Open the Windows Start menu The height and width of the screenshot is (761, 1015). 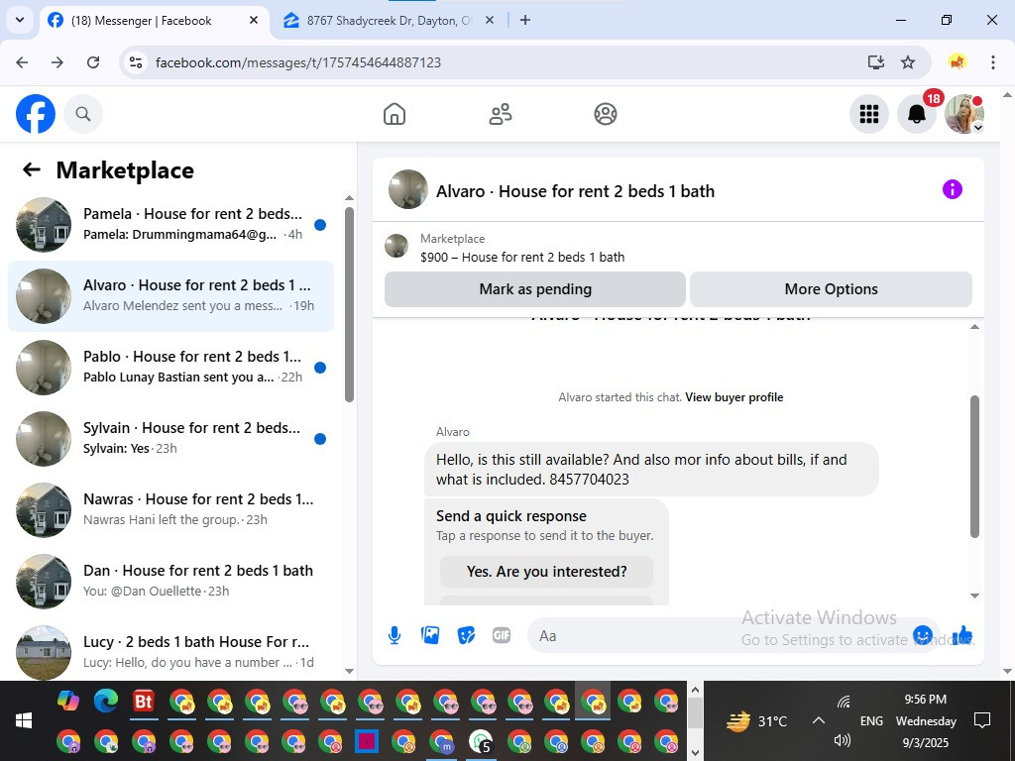[x=24, y=720]
